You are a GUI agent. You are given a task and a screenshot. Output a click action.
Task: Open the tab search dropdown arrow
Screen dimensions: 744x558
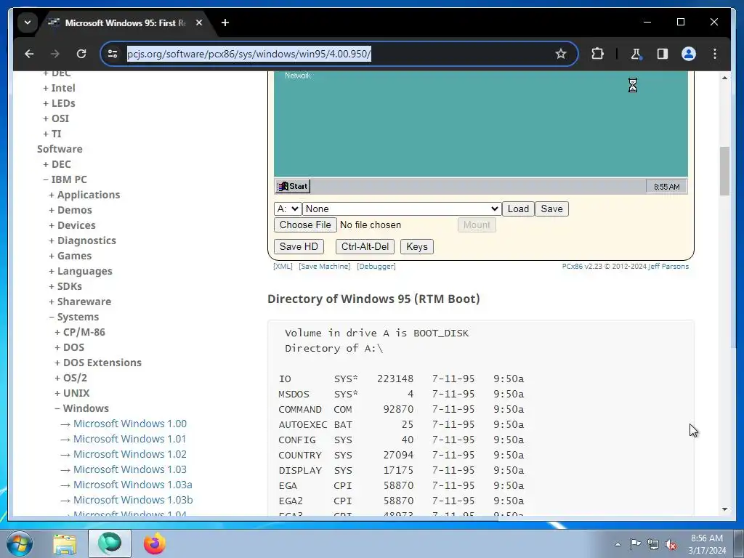point(28,23)
